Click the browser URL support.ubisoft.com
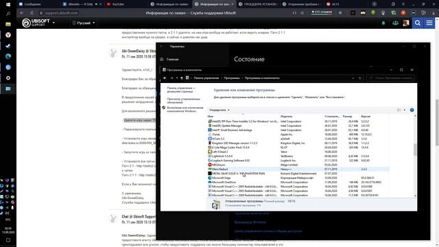Screen dimensions: 439x247 tap(61, 13)
